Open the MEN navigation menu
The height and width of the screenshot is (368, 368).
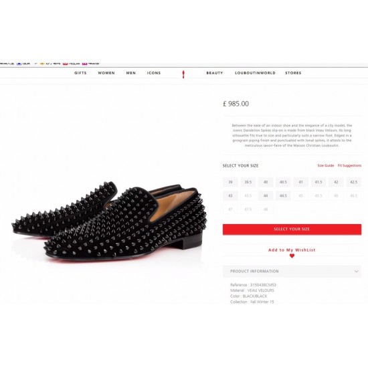click(131, 73)
